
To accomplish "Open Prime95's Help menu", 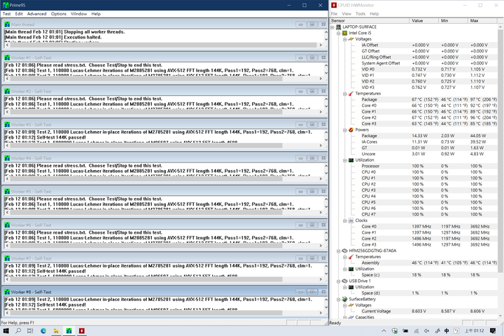I will 96,14.
